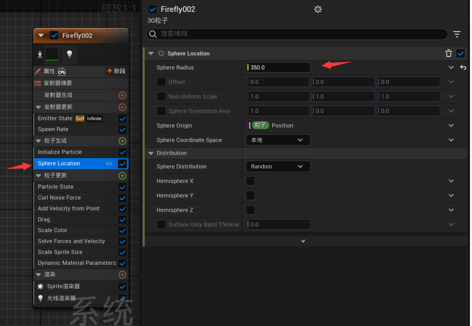
Task: Collapse the Distribution category
Action: 151,153
